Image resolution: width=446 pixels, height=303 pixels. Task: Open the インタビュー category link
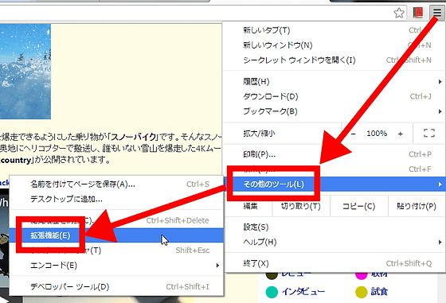click(303, 292)
